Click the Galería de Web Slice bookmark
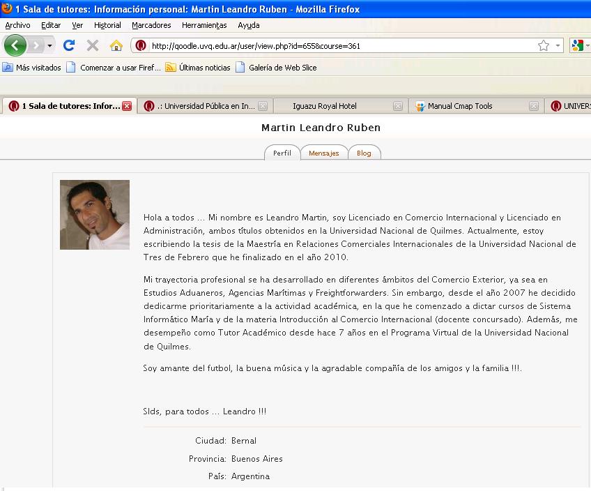The image size is (591, 491). 276,68
